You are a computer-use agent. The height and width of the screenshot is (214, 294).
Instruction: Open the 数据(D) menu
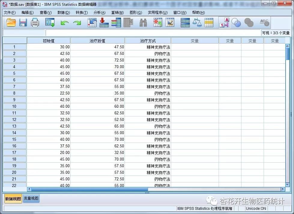click(x=64, y=13)
